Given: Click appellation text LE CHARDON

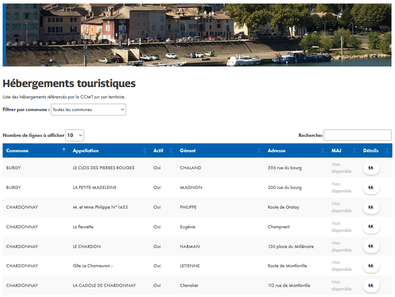Looking at the screenshot, I should 87,246.
